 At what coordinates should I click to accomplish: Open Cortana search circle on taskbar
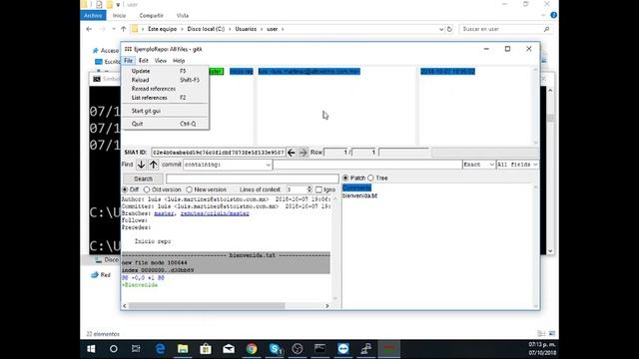coord(114,349)
